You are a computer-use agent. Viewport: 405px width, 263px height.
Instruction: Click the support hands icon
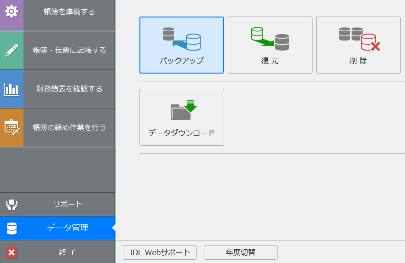tap(12, 205)
